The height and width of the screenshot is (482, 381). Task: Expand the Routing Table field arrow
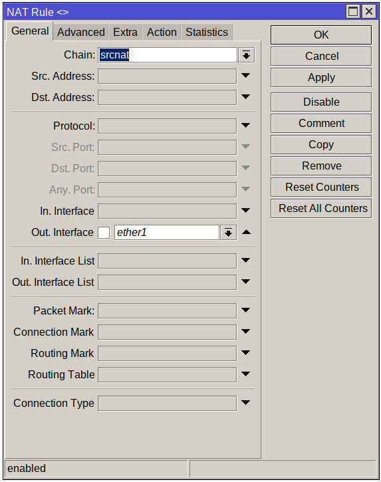pyautogui.click(x=245, y=374)
